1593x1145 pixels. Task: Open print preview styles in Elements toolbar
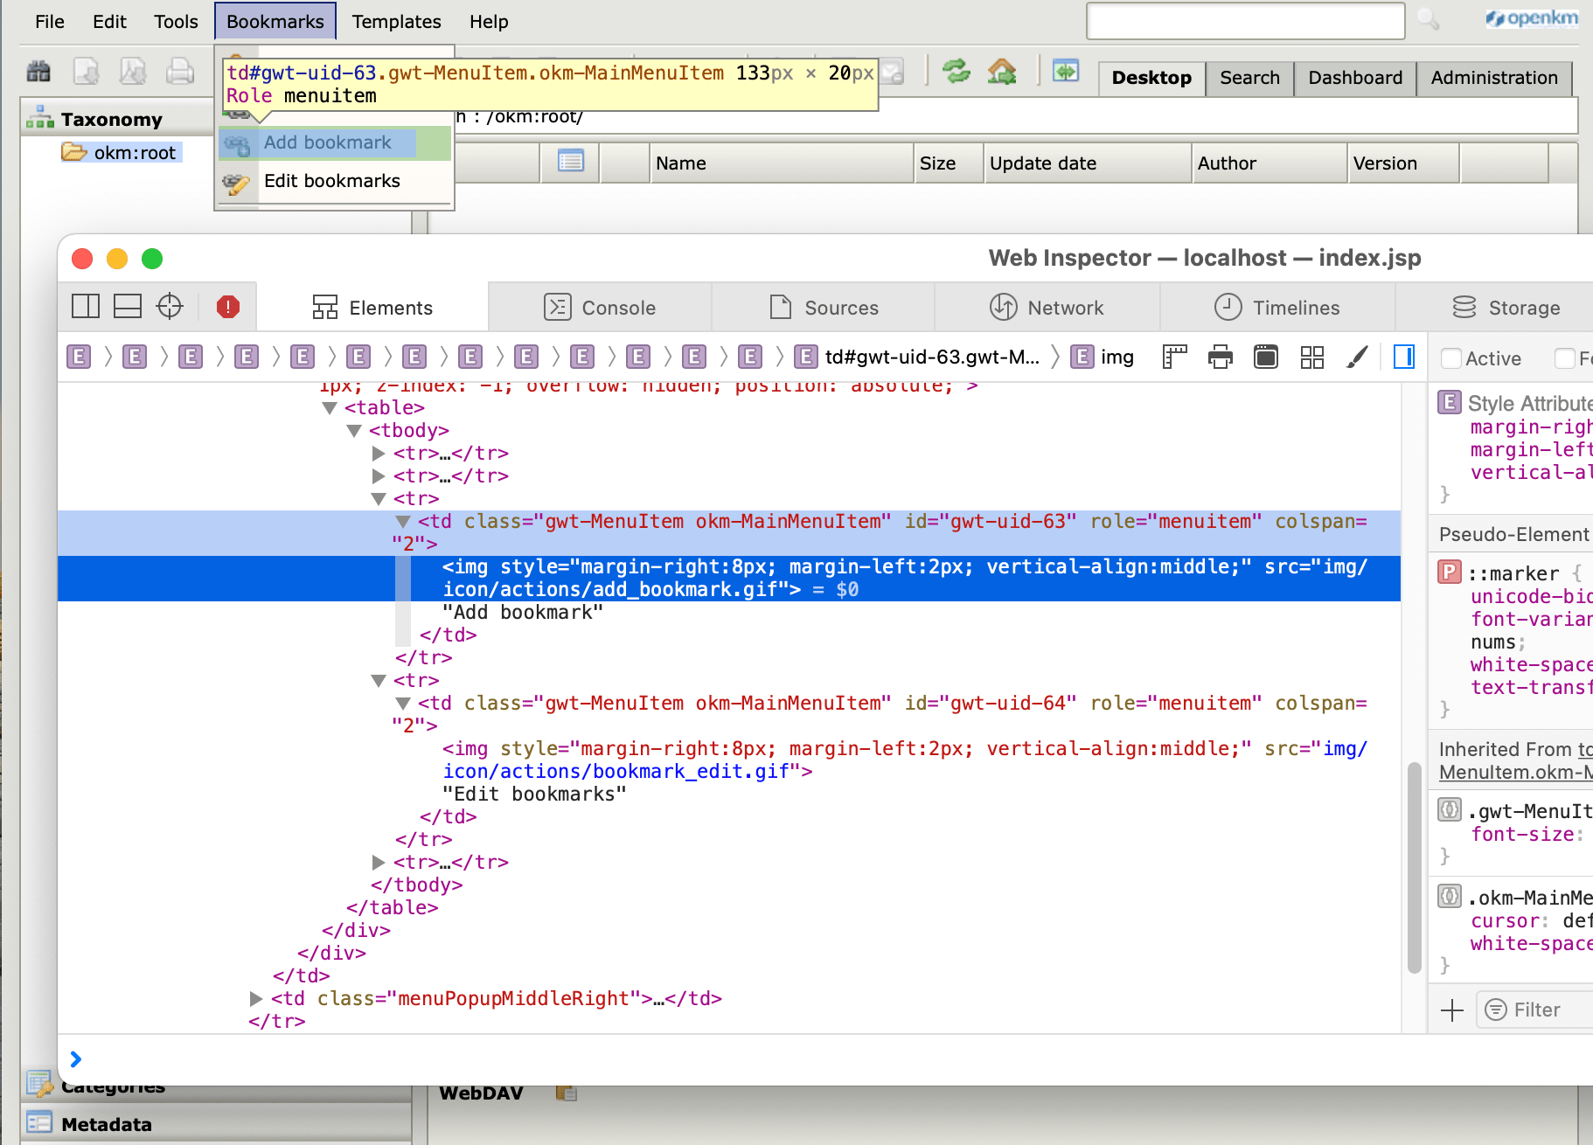tap(1221, 357)
